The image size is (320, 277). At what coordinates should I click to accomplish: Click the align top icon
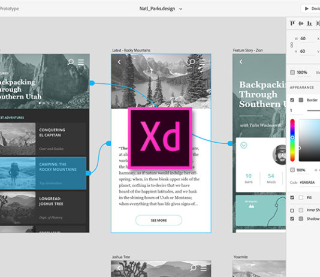tap(292, 23)
